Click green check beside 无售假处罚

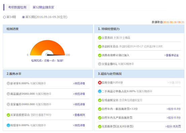[99, 127]
